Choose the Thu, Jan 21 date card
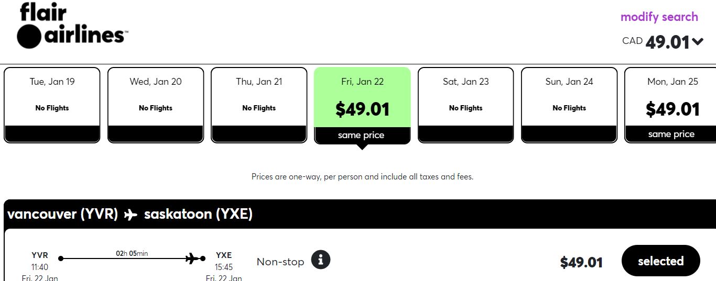716x281 pixels. tap(259, 105)
